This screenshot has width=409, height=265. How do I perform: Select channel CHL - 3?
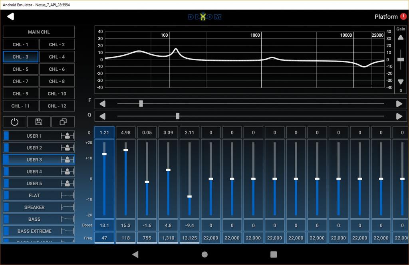pyautogui.click(x=20, y=57)
